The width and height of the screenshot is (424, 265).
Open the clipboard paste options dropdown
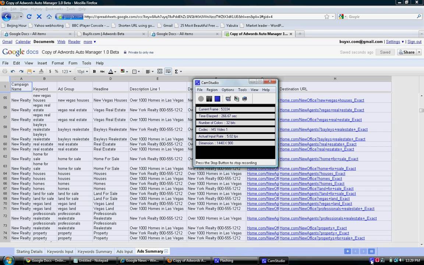[x=31, y=71]
